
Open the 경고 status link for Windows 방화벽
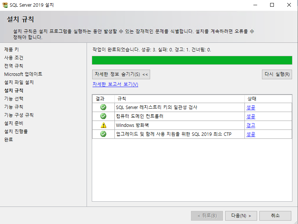click(251, 125)
